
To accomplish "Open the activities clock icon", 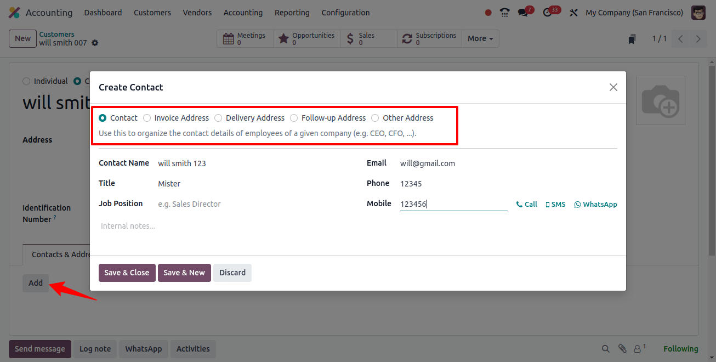I will 547,13.
